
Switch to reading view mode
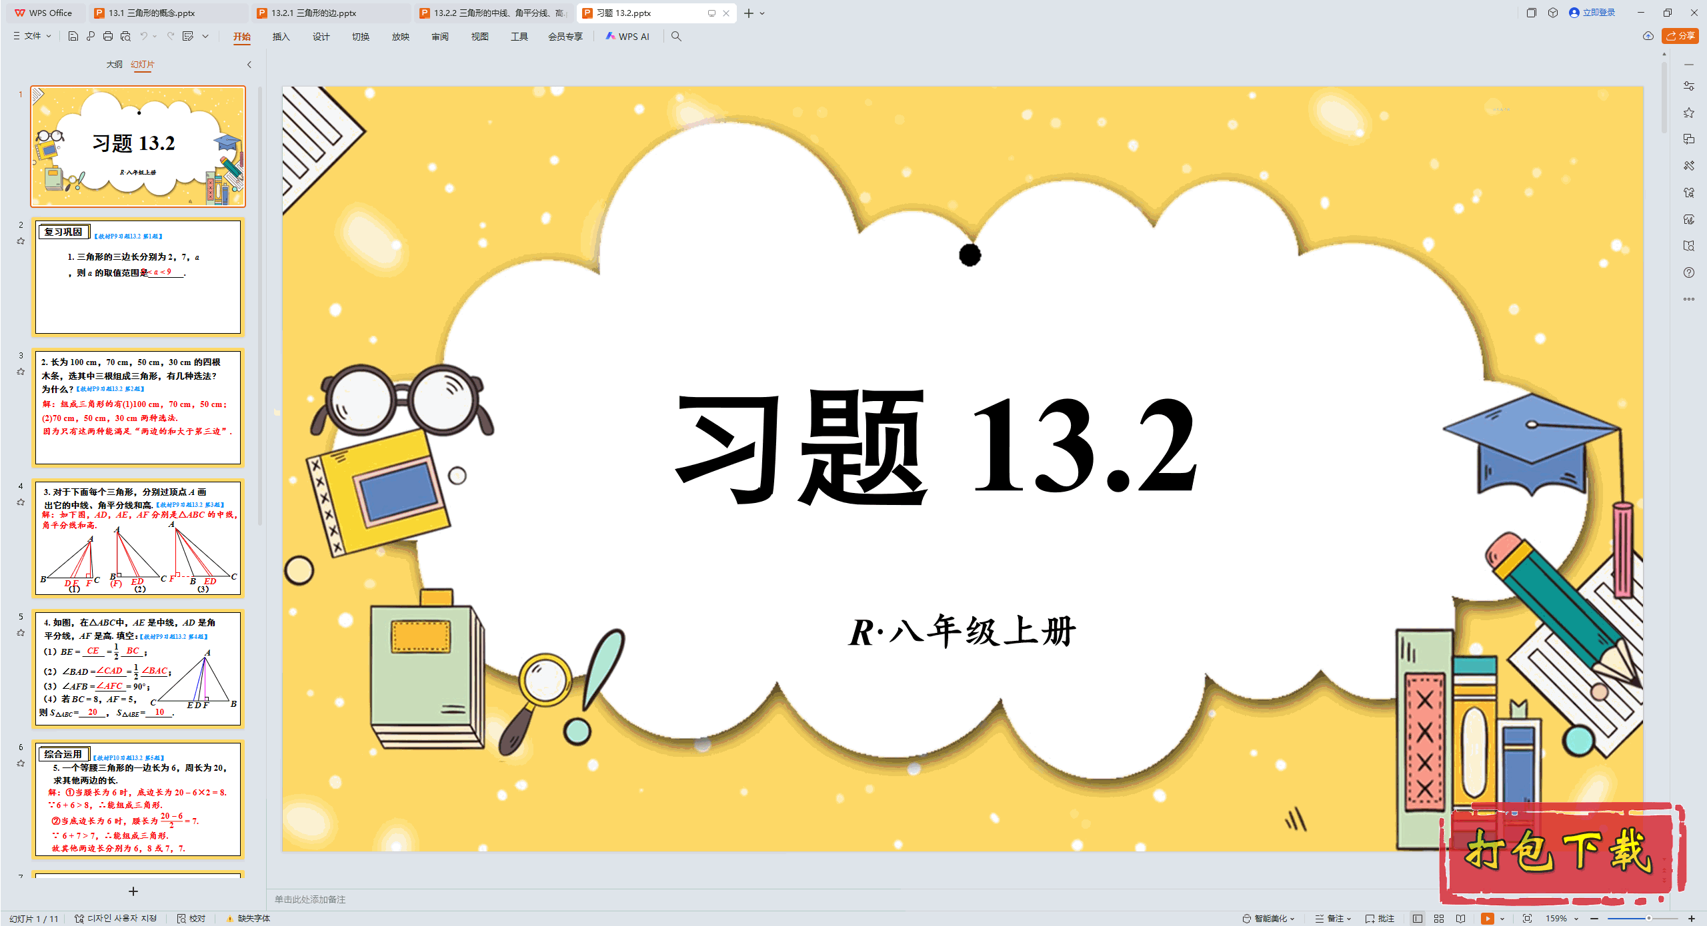1461,918
